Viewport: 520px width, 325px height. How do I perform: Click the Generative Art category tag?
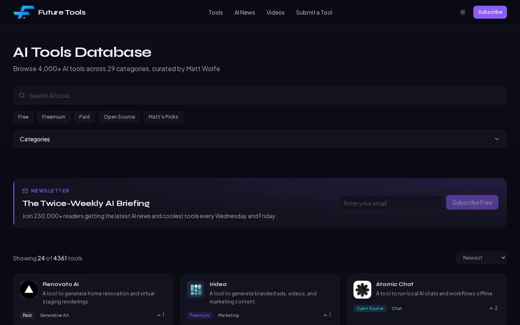pyautogui.click(x=54, y=315)
